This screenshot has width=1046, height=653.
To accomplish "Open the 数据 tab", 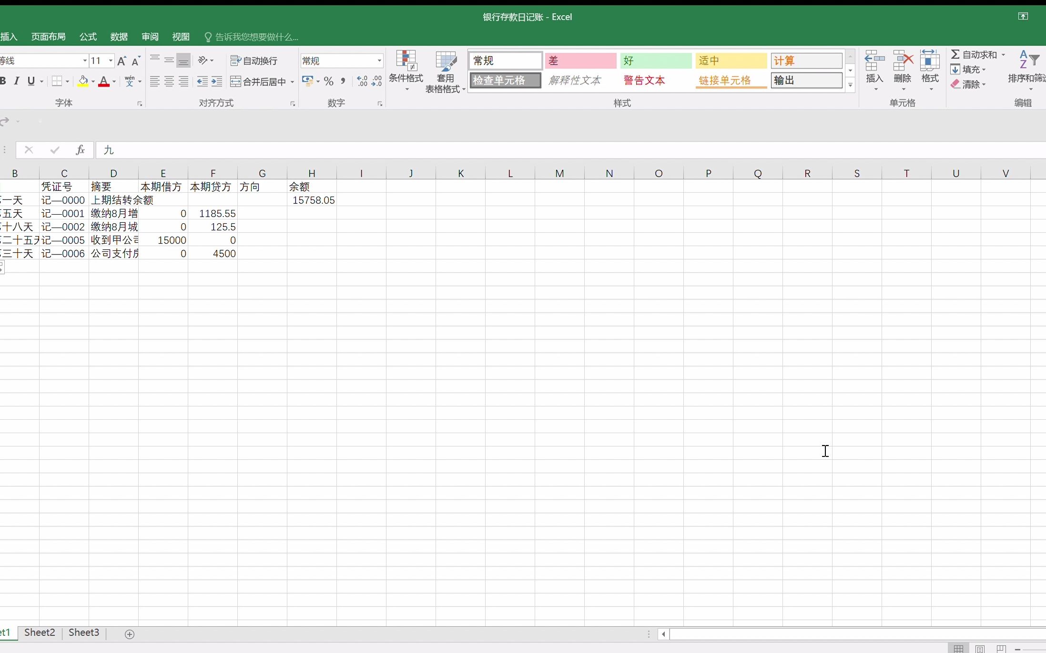I will [119, 37].
